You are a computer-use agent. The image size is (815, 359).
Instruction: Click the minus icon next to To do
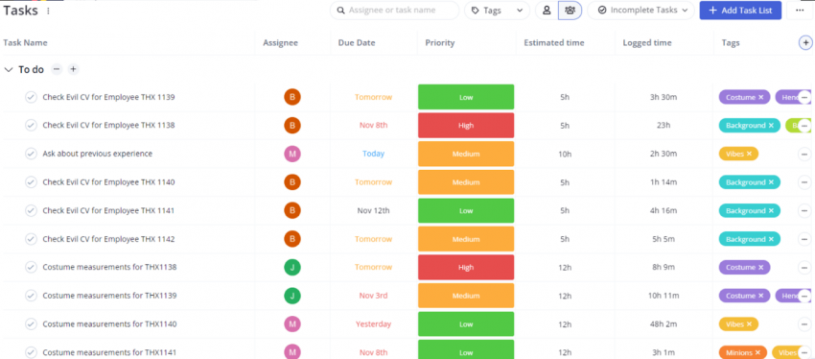(57, 69)
